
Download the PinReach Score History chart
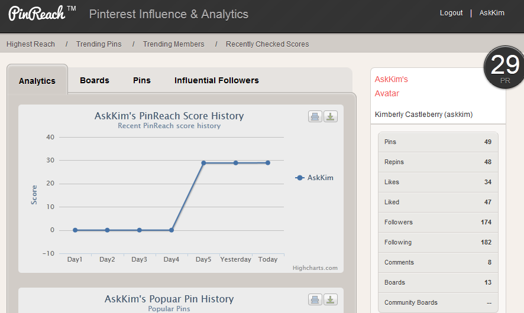[331, 116]
